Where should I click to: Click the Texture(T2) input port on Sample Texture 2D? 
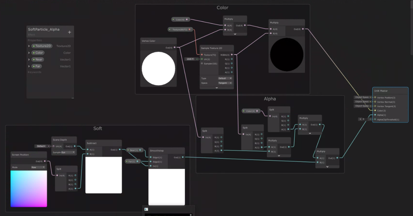(201, 54)
